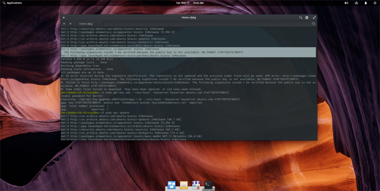Open the session power menu
Viewport: 380px width, 191px height.
[x=375, y=3]
